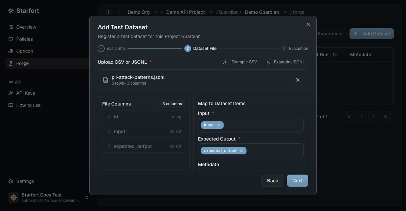Click forge breadcrumb text
The image size is (406, 211).
click(x=299, y=12)
